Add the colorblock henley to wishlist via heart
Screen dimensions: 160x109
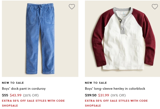click(x=155, y=7)
